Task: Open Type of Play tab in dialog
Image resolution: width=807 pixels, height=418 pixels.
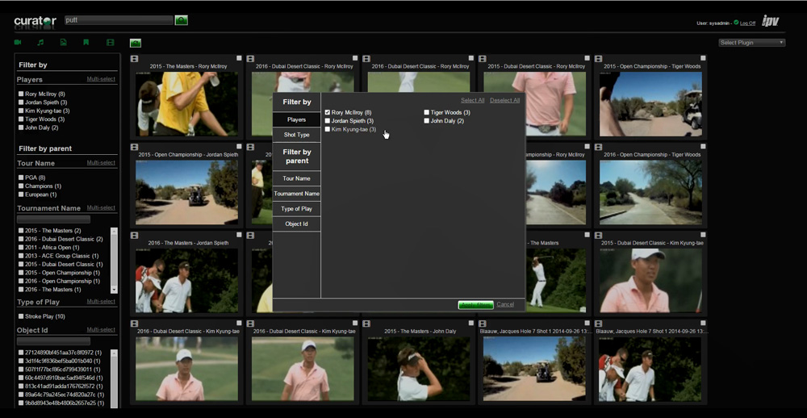Action: point(296,209)
